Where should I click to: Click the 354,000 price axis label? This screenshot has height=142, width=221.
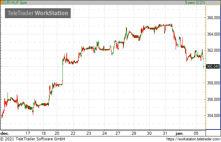click(x=213, y=116)
